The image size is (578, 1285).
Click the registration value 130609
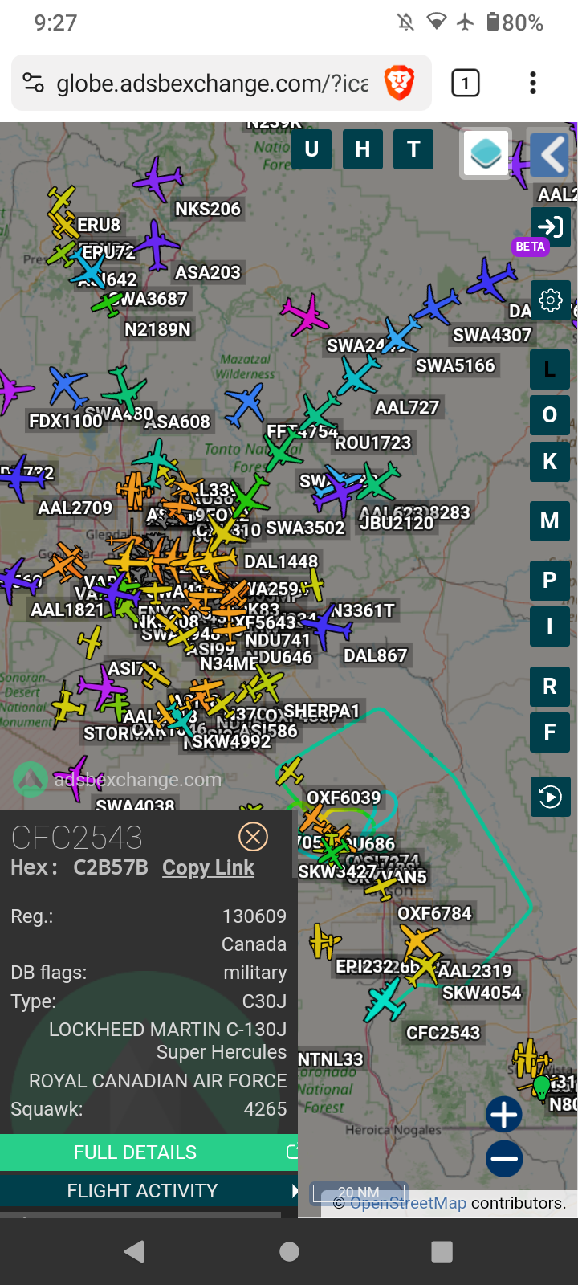pyautogui.click(x=254, y=916)
